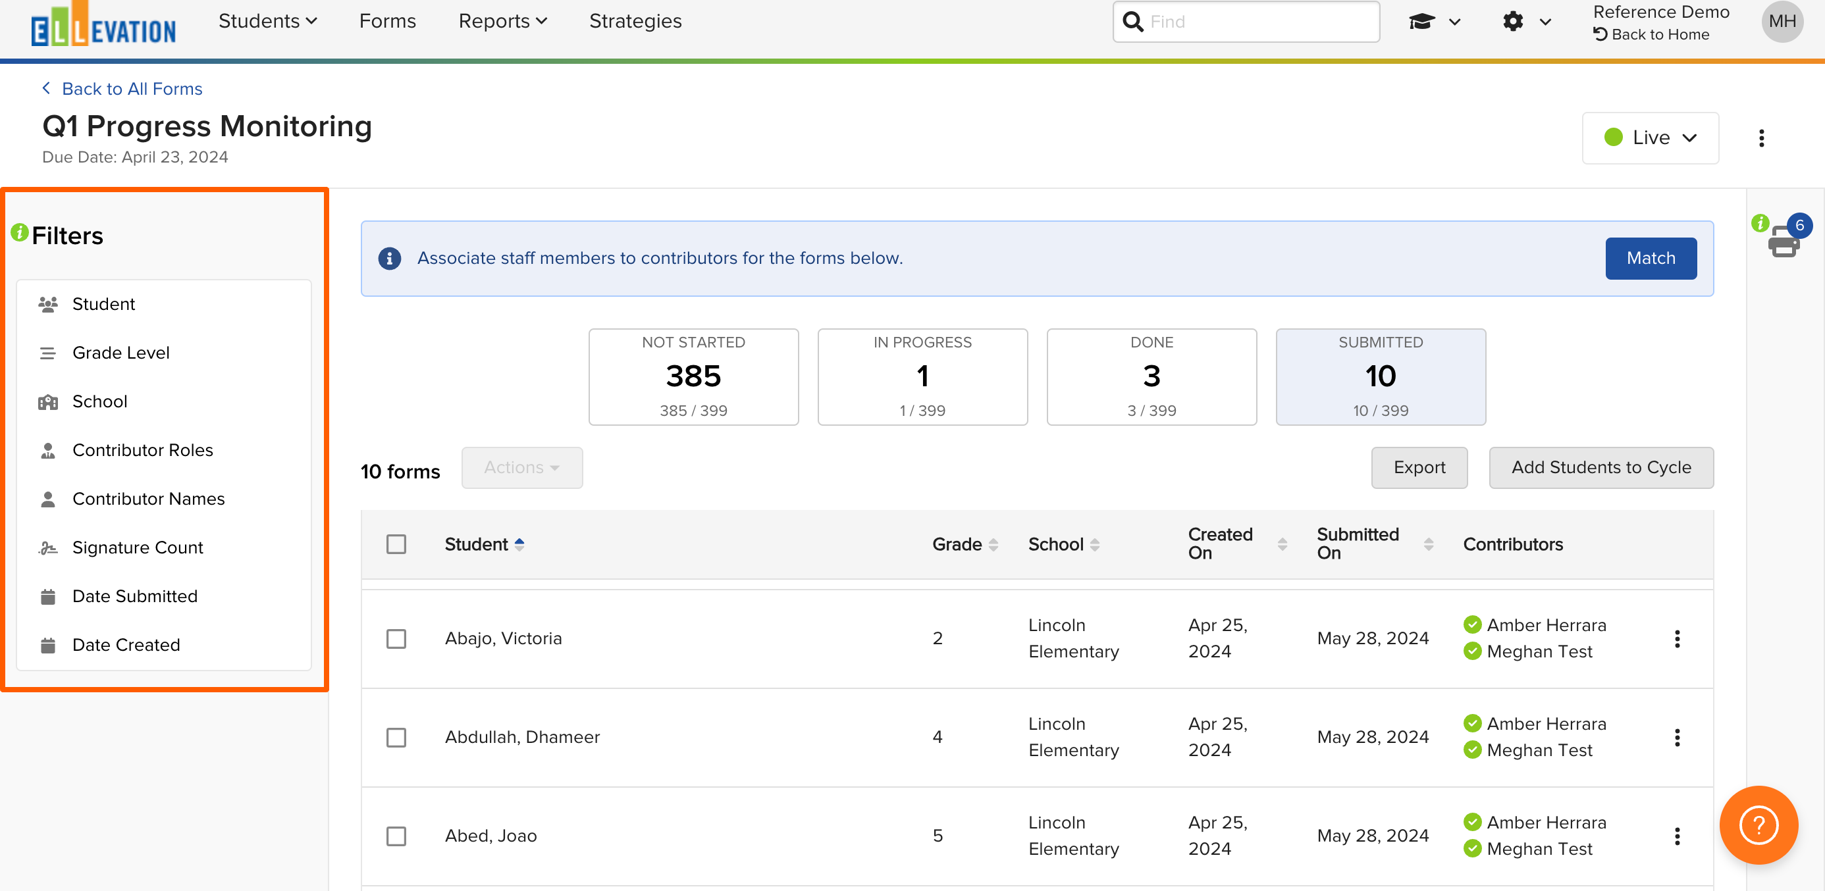Open the graduation cap menu icon

(x=1421, y=22)
